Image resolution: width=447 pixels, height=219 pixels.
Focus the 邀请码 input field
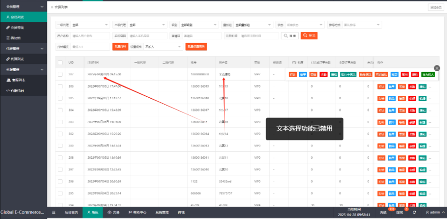click(201, 36)
